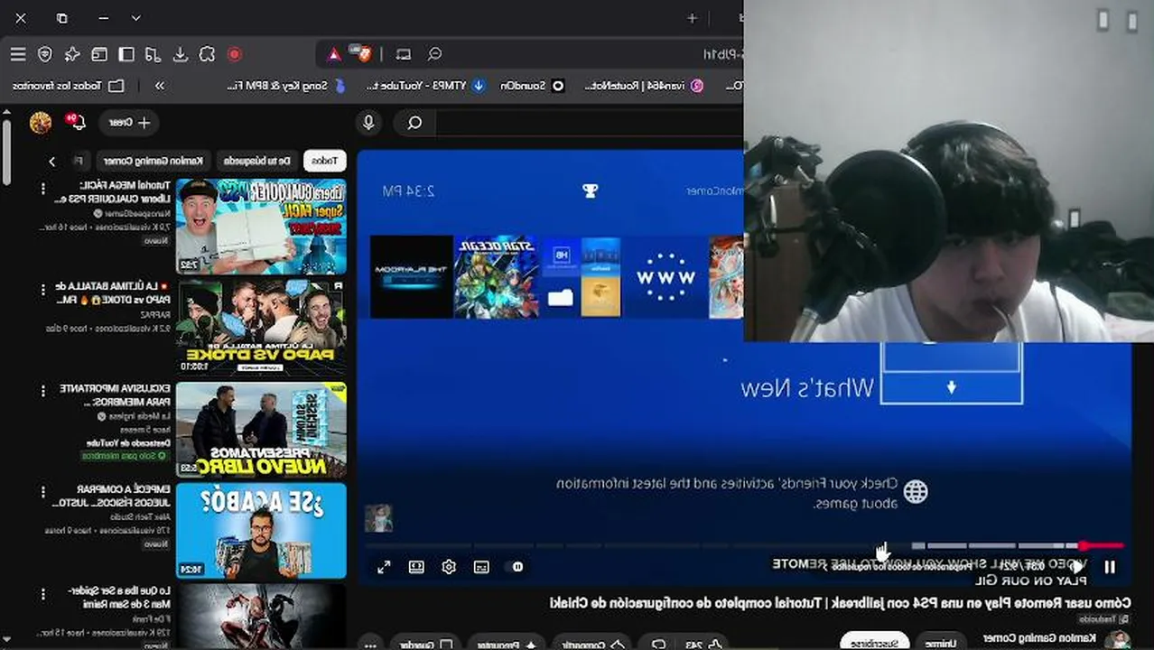Open the YTMP3 - YouTube bookmark
This screenshot has height=650, width=1154.
(426, 86)
